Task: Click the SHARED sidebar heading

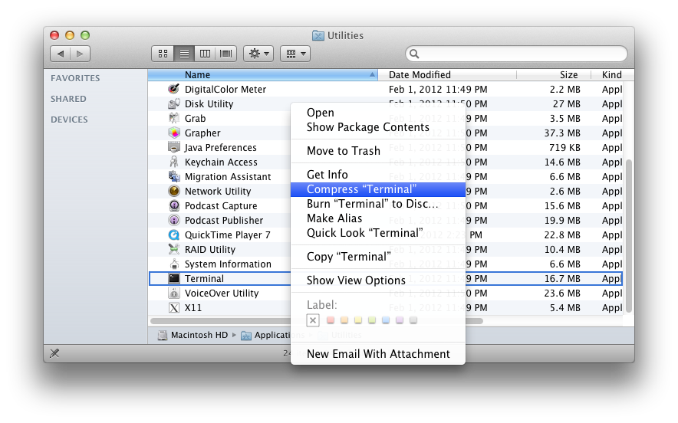Action: [68, 99]
